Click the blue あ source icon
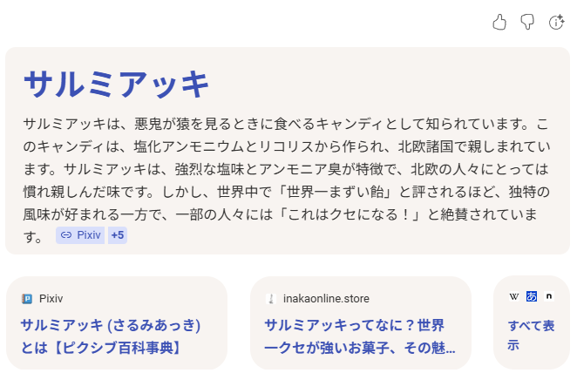Viewport: 577px width, 373px height. 531,296
